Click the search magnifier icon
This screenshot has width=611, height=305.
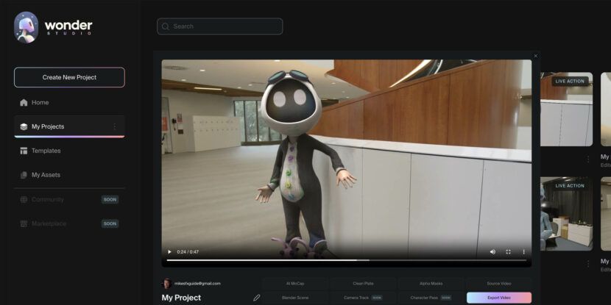pyautogui.click(x=166, y=26)
